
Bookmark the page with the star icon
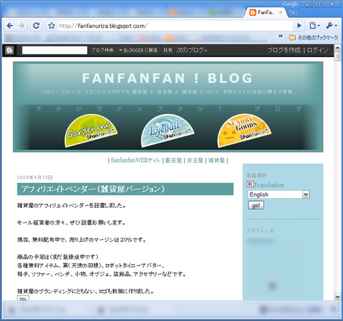coord(52,26)
